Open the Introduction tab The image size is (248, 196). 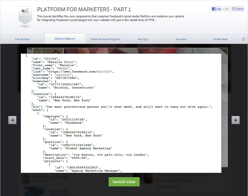[22, 39]
